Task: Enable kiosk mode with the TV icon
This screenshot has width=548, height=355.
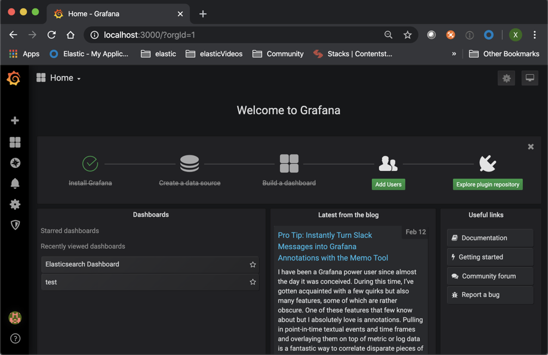Action: point(529,78)
